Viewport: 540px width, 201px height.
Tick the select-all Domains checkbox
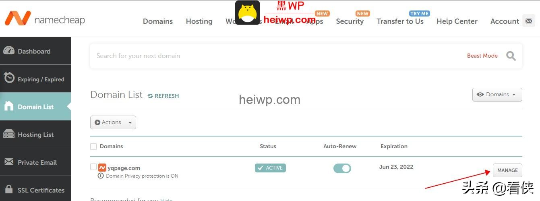click(93, 147)
